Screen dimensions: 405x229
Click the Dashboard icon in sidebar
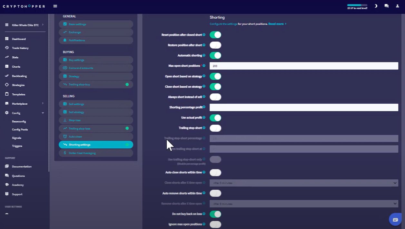click(7, 39)
